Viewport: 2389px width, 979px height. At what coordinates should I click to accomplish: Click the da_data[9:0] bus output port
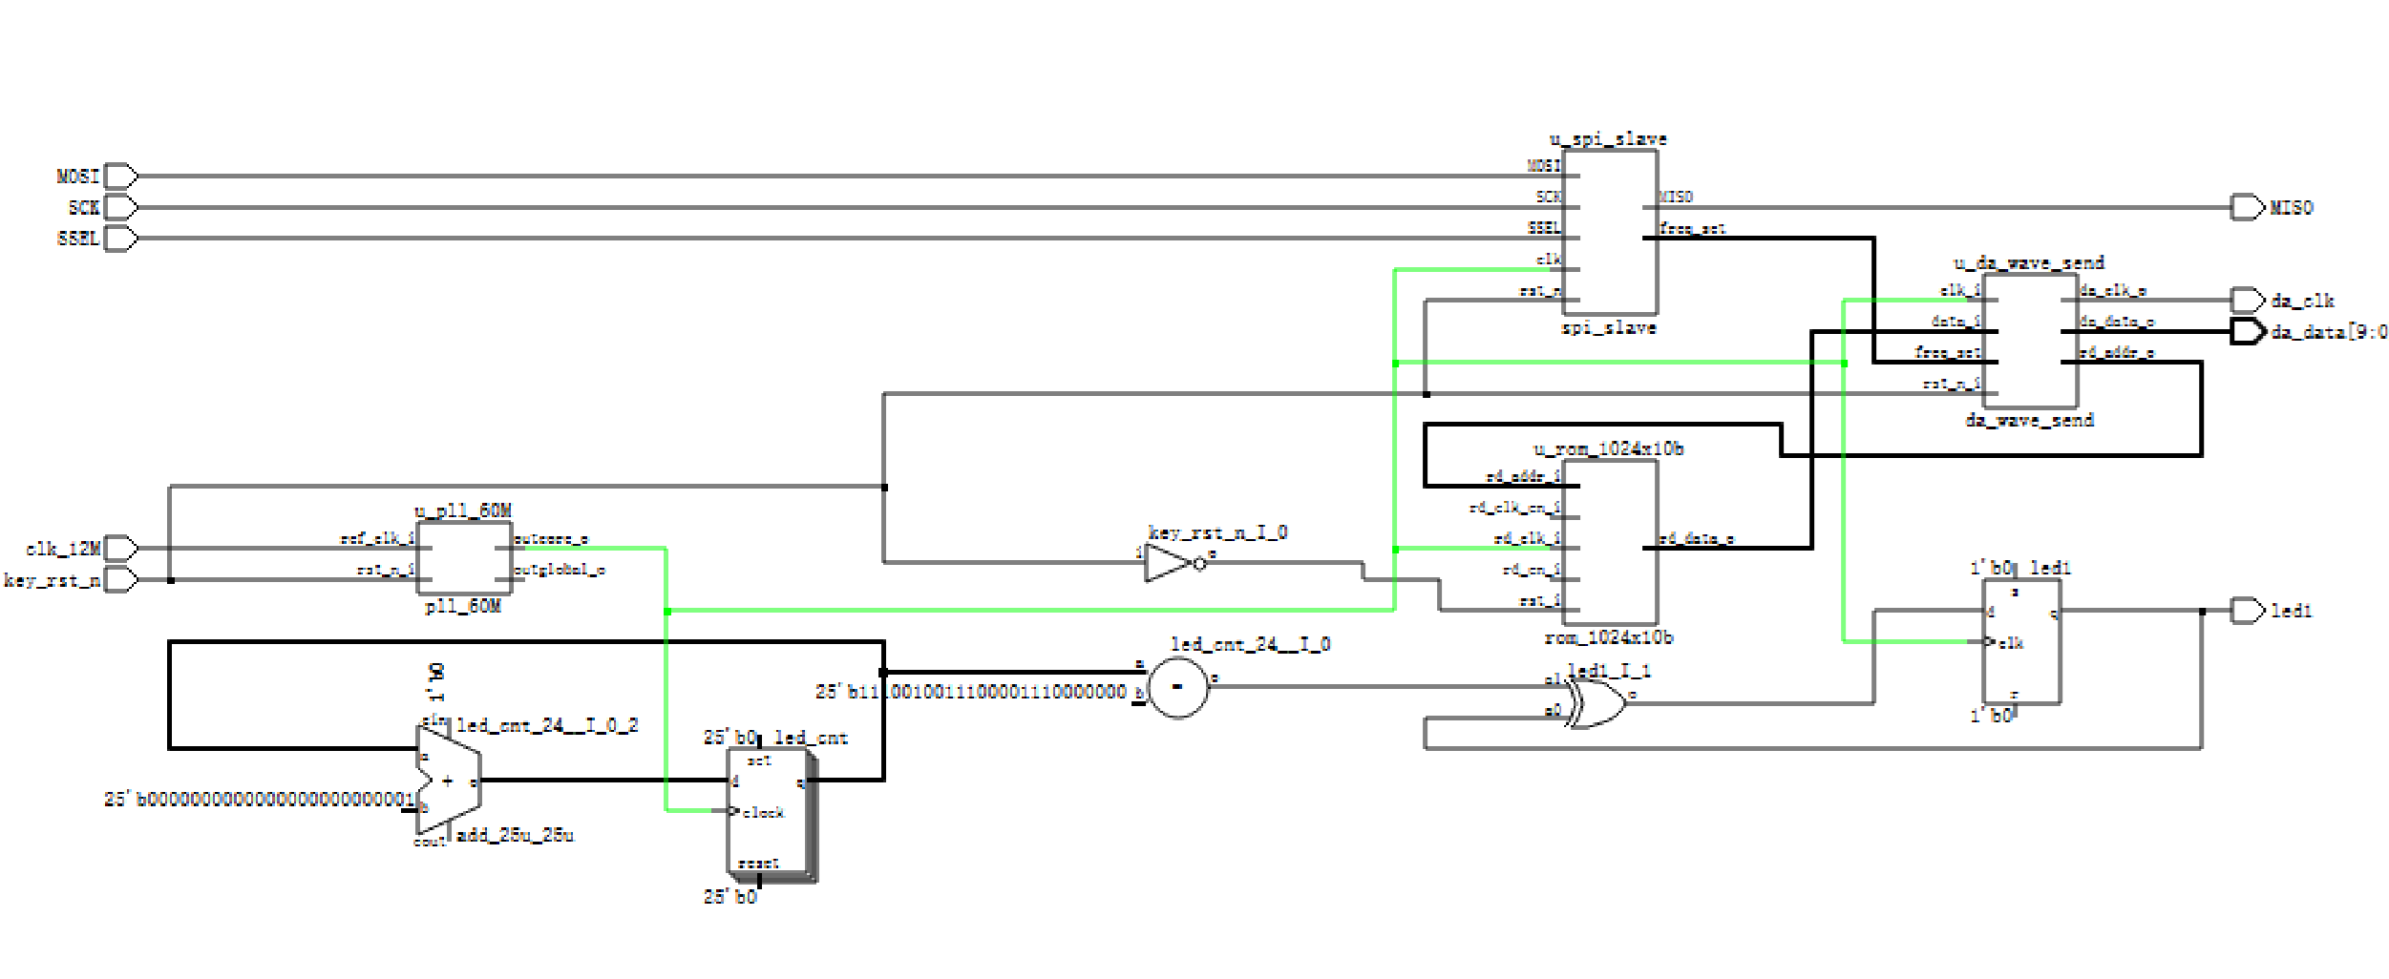[x=2247, y=332]
